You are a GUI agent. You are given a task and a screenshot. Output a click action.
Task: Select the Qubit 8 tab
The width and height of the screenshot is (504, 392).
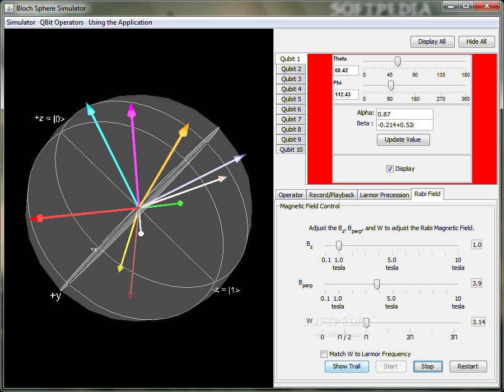pos(291,129)
